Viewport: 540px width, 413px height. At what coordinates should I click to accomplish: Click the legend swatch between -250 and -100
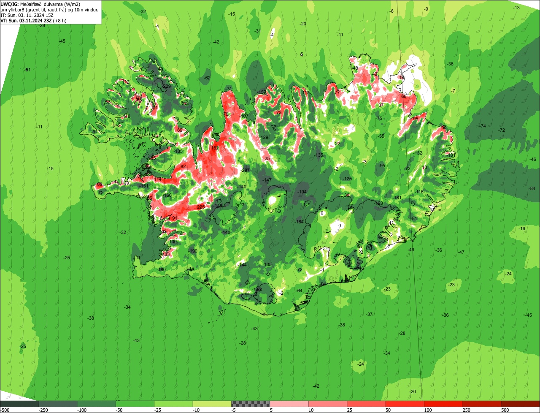coord(58,404)
